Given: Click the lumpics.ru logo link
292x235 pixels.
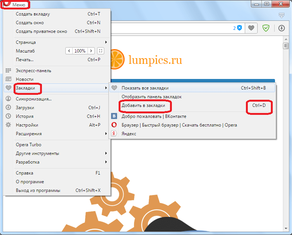Looking at the screenshot, I should [155, 60].
